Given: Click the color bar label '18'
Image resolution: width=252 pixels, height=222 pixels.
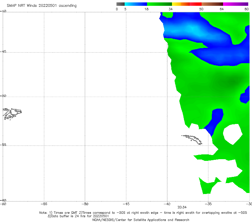Looking at the screenshot, I should pyautogui.click(x=146, y=9).
